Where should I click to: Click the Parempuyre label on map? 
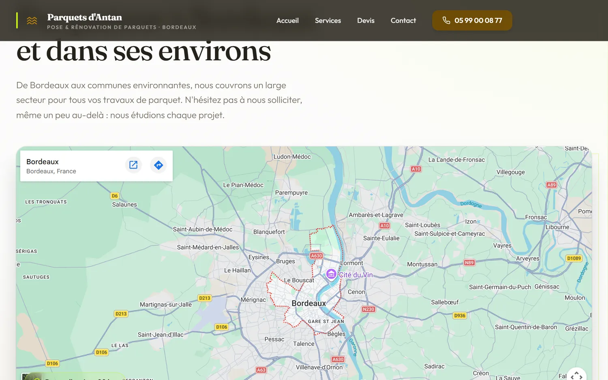click(x=291, y=193)
